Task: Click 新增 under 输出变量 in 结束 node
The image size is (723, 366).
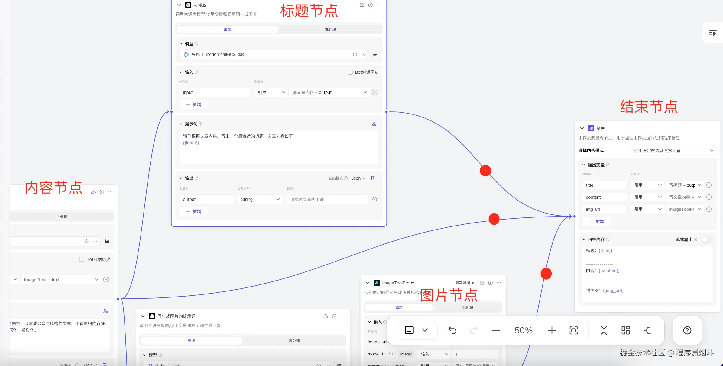Action: click(596, 221)
